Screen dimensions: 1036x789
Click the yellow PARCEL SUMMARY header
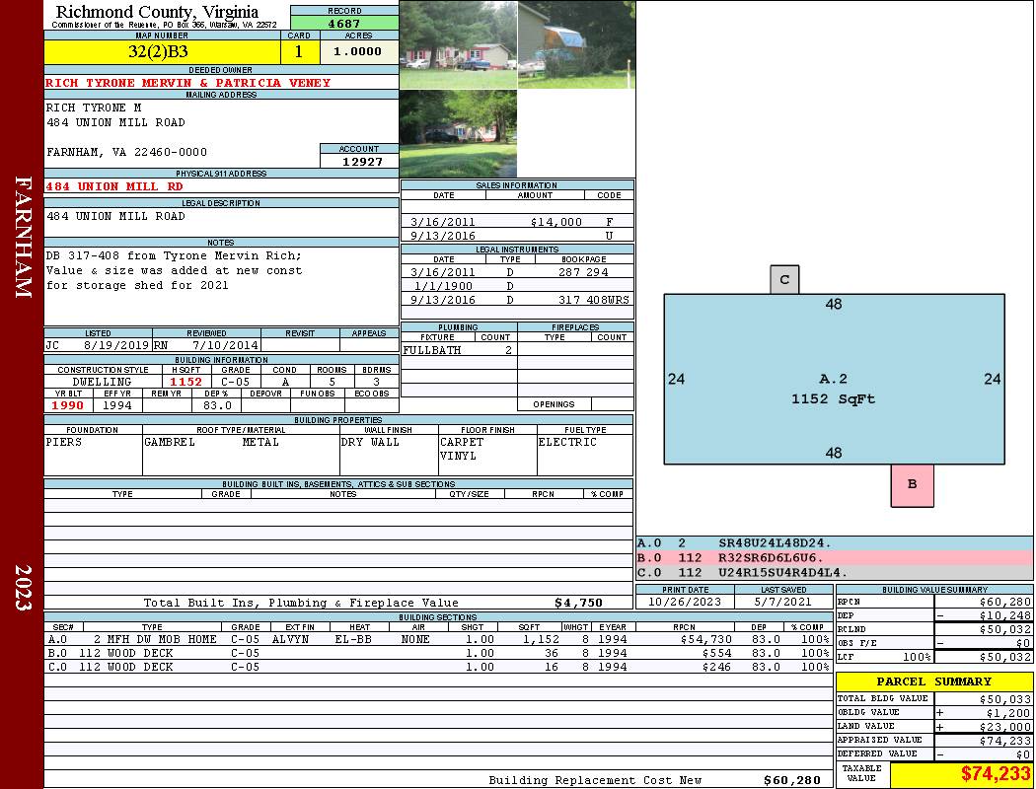(x=934, y=681)
